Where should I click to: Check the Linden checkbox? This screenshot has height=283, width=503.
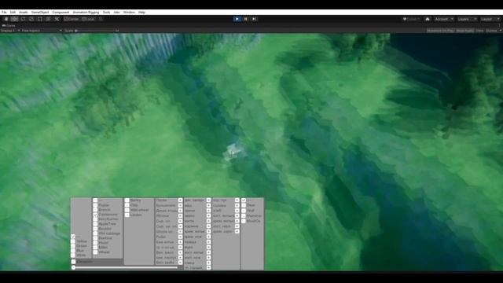tap(127, 215)
